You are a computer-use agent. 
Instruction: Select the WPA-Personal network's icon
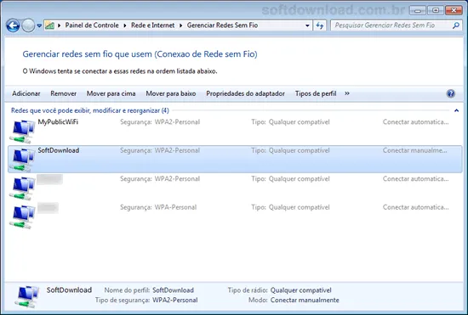tap(22, 217)
